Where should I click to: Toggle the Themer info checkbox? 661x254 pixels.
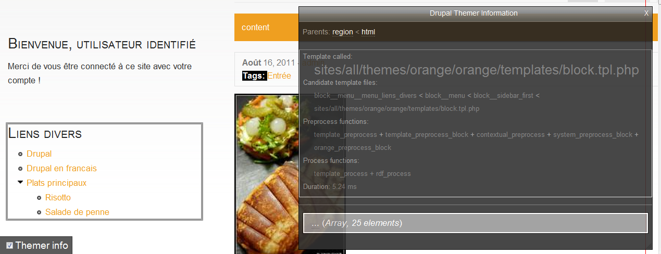[x=9, y=246]
